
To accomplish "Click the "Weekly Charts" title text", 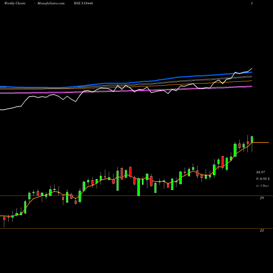I will click(15, 3).
